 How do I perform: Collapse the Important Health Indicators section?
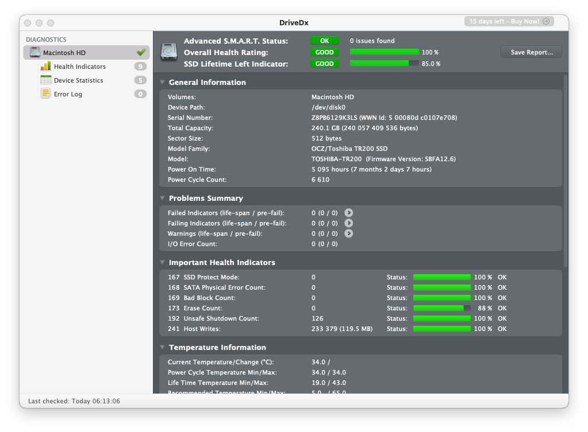[163, 263]
